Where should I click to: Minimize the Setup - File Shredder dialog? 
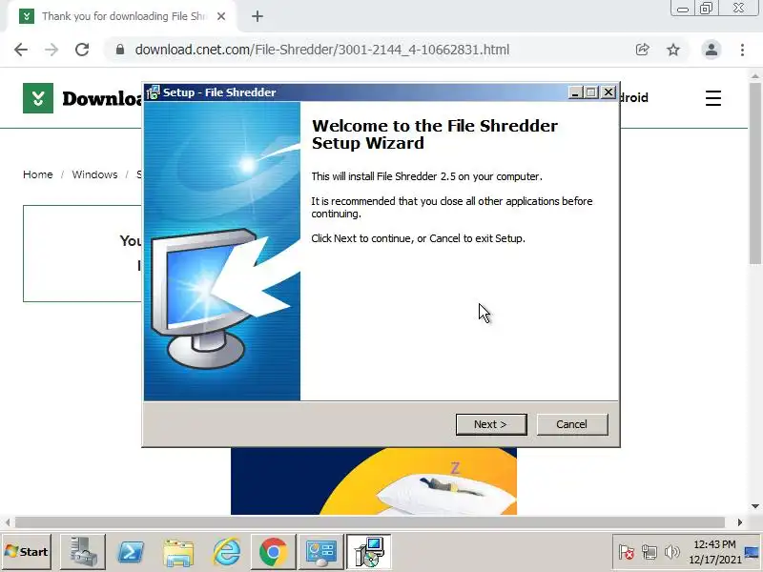point(575,92)
